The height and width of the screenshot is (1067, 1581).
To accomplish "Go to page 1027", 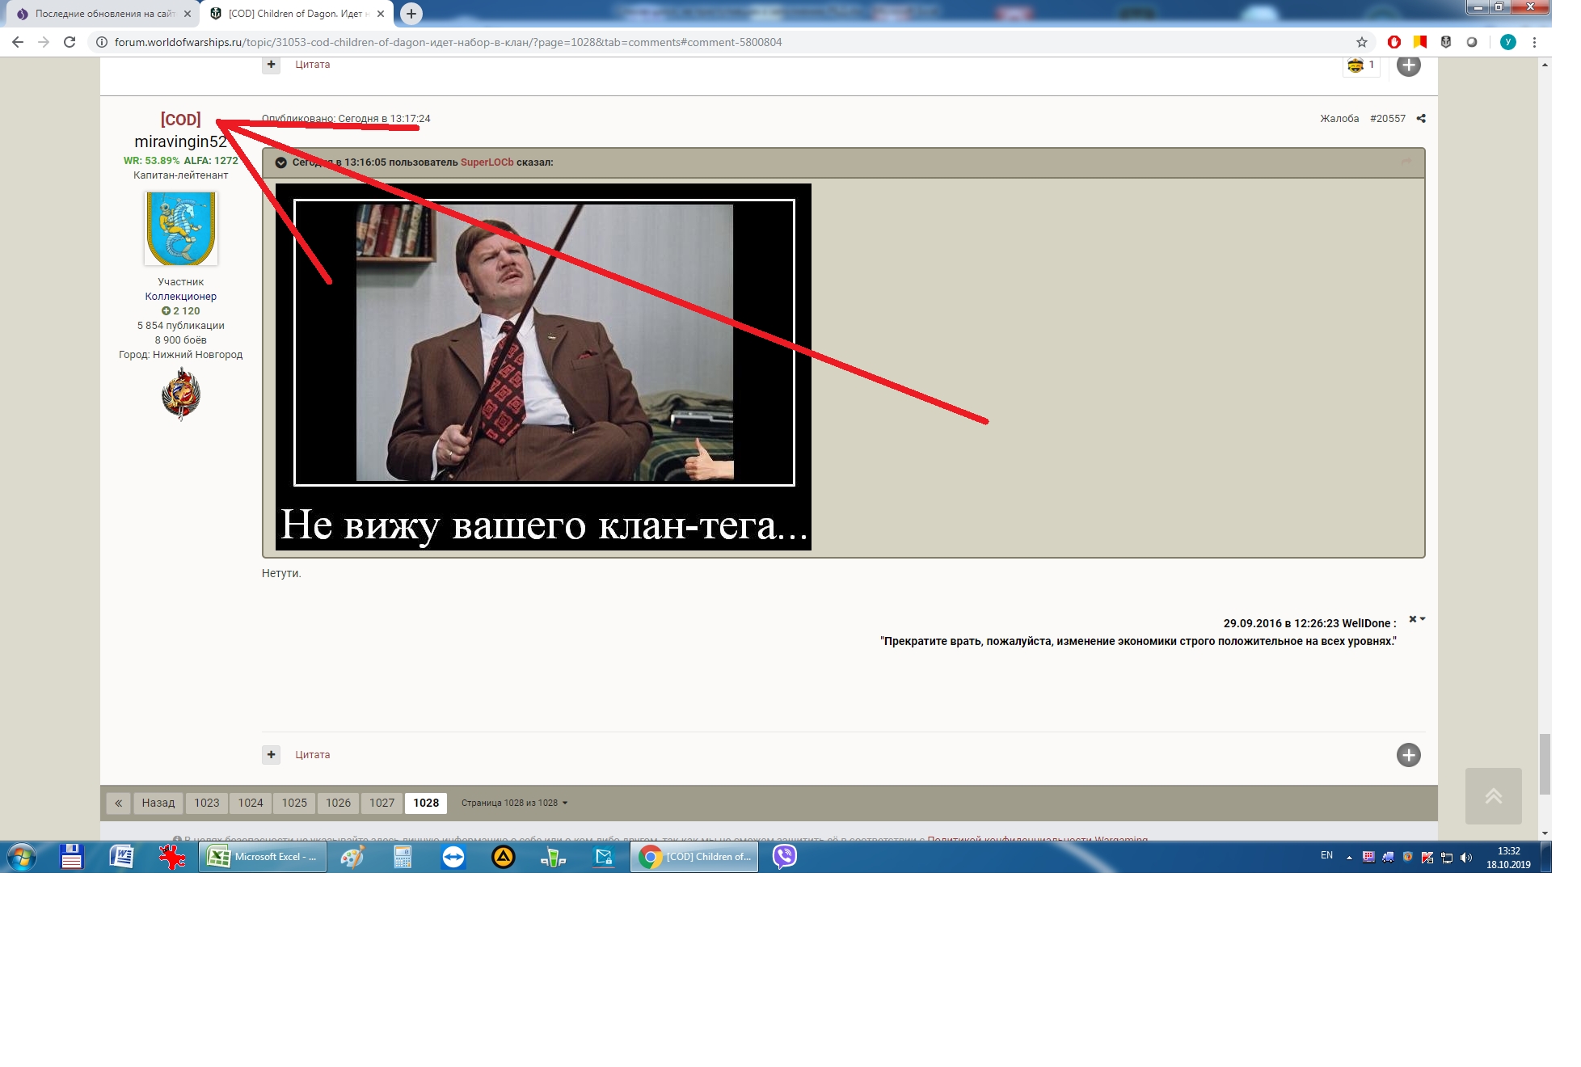I will [x=382, y=803].
